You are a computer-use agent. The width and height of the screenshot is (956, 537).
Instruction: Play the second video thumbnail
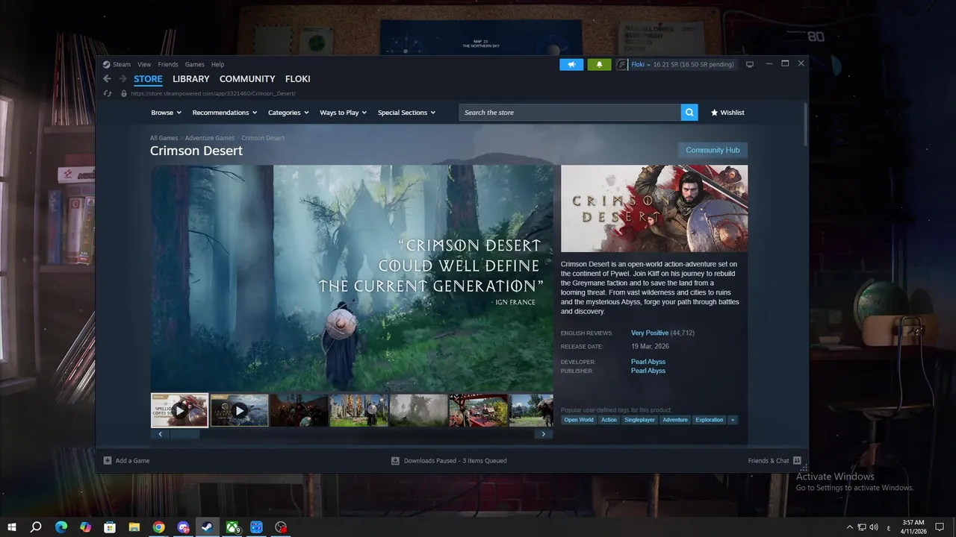[x=239, y=410]
